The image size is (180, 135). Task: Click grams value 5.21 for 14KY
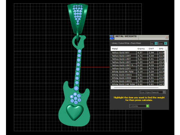click(140, 59)
